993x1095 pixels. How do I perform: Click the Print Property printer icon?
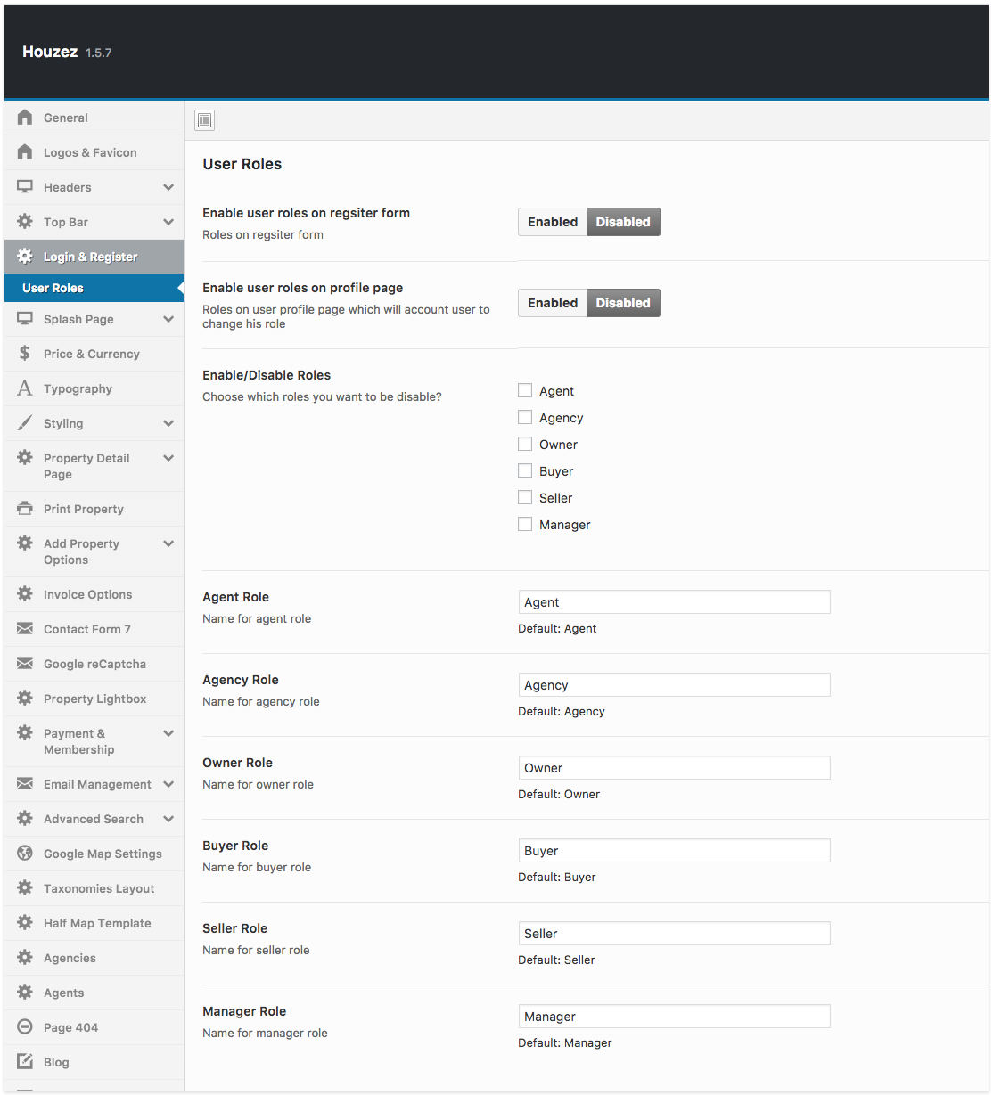point(25,508)
